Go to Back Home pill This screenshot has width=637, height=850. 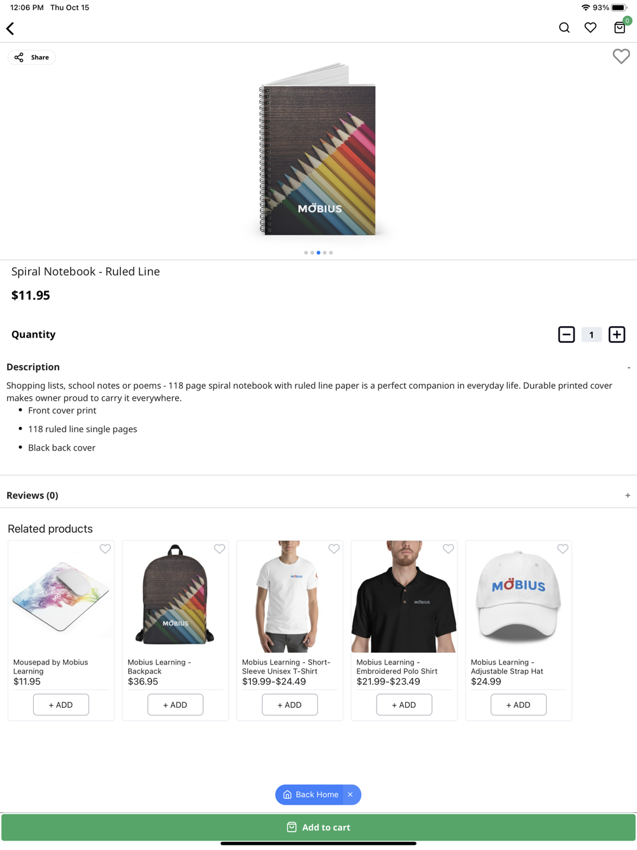click(310, 795)
